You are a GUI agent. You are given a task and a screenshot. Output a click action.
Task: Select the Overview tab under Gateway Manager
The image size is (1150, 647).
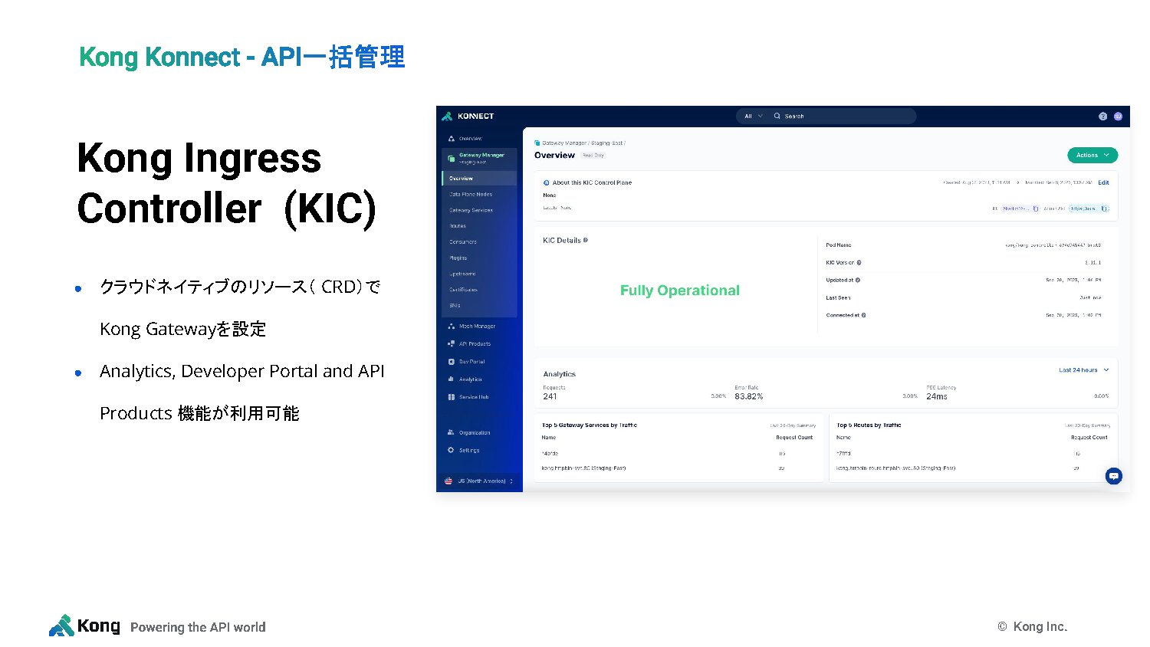[479, 178]
